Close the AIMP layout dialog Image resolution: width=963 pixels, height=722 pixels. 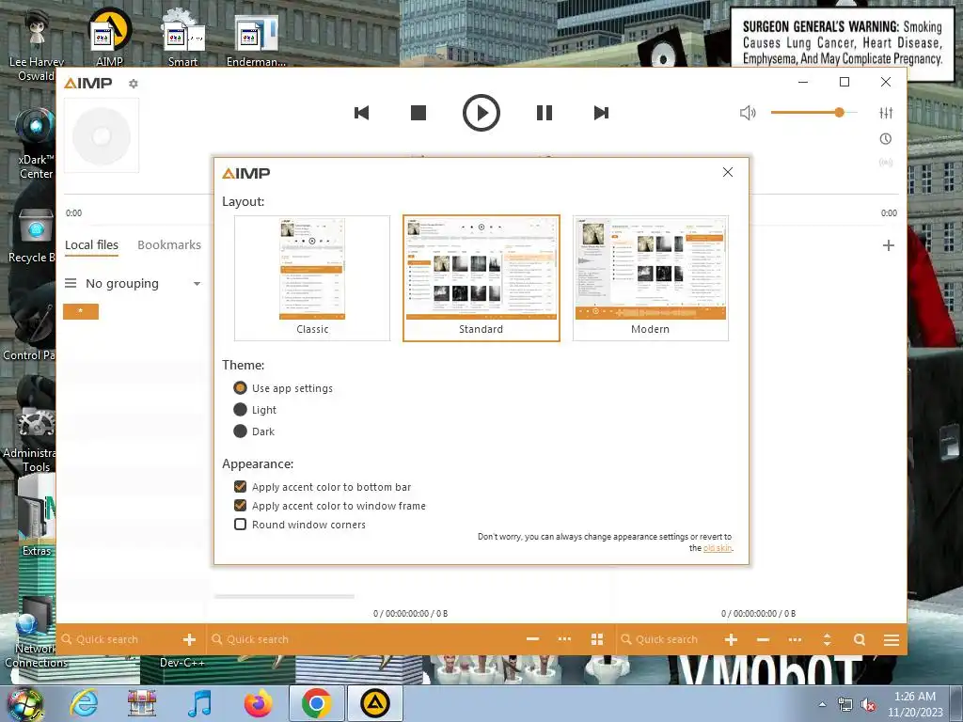click(728, 173)
